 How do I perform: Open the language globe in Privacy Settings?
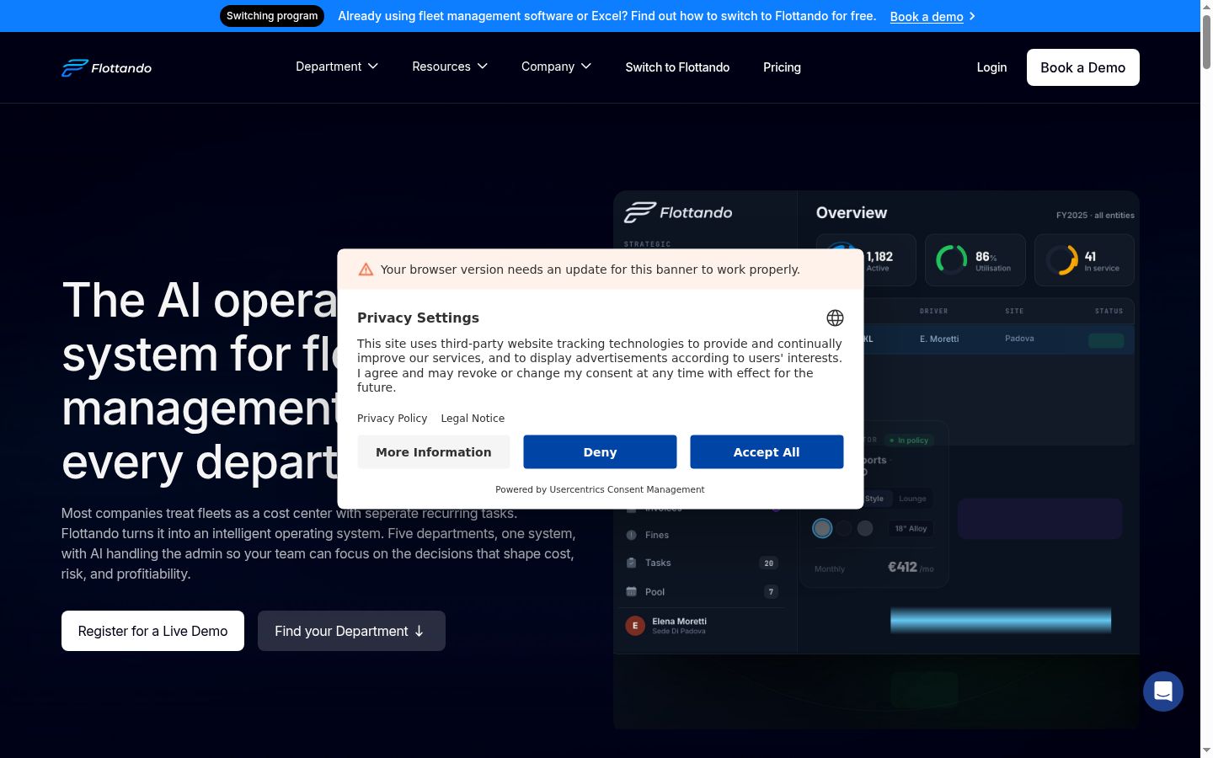pyautogui.click(x=835, y=318)
